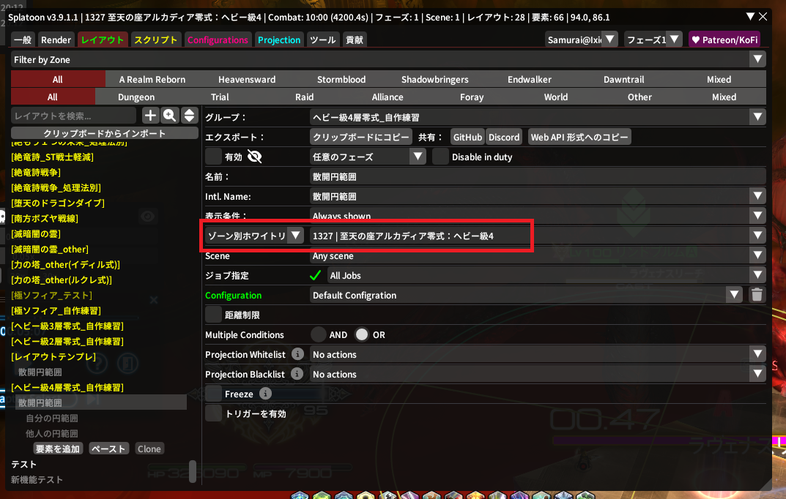This screenshot has height=499, width=786.
Task: Click the crossed-eye visibility icon next to 有効
Action: pos(255,157)
